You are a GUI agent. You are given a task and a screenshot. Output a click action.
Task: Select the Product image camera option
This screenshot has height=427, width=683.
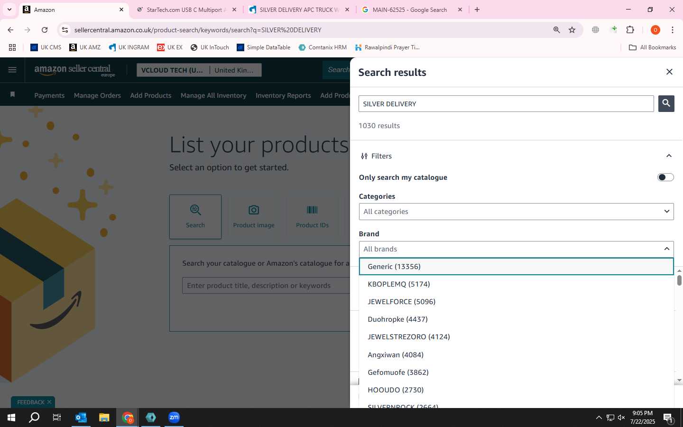coord(254,216)
